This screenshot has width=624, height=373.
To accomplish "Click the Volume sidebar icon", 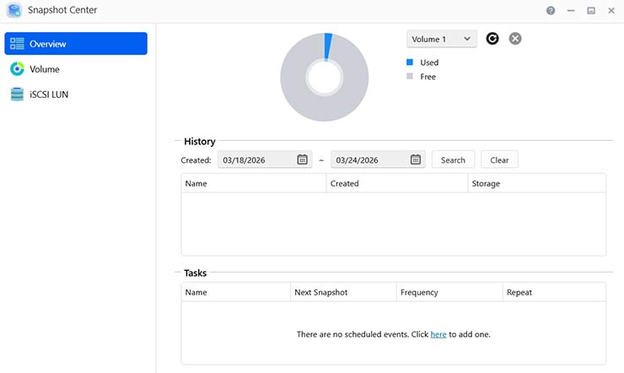I will point(17,69).
